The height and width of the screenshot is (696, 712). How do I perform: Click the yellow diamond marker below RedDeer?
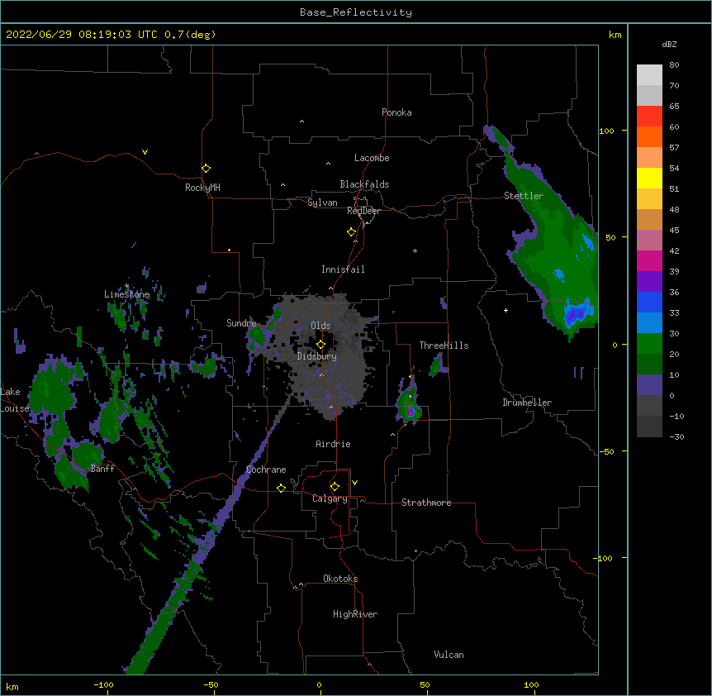click(x=352, y=232)
